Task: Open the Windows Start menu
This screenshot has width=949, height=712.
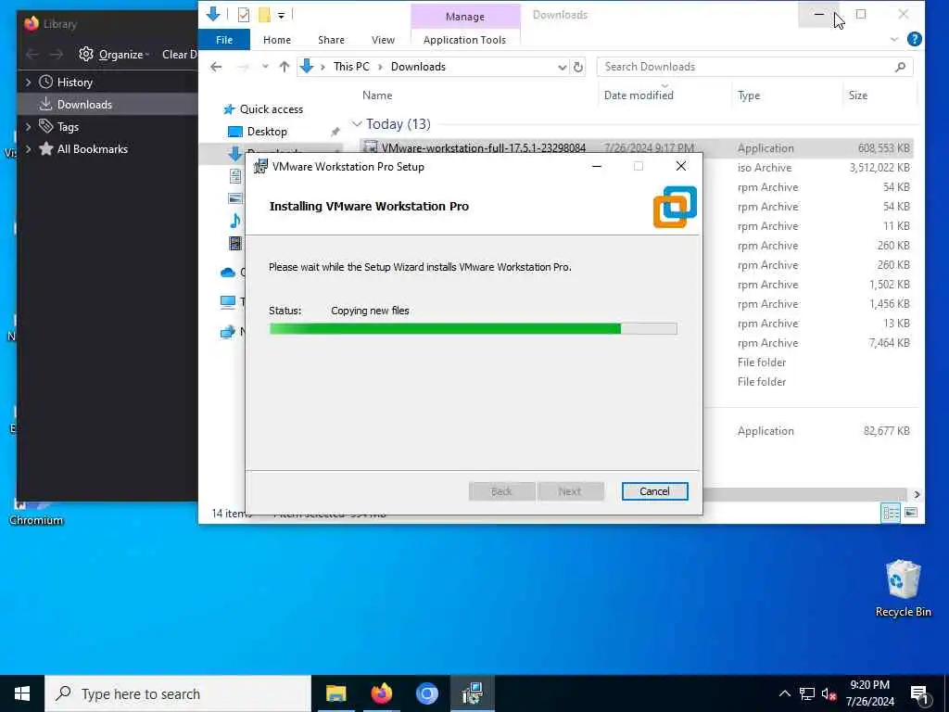Action: (22, 693)
